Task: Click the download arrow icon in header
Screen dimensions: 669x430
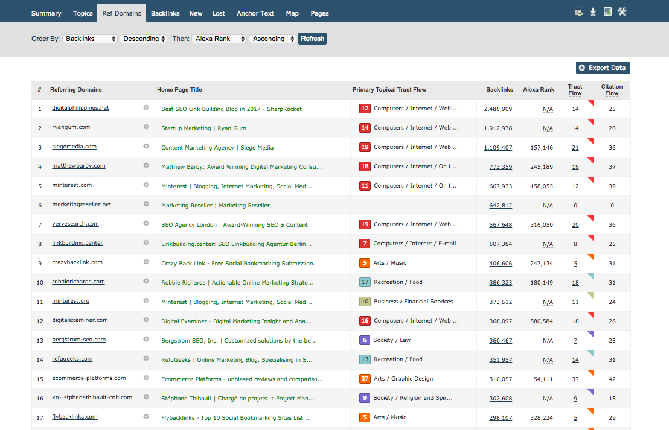Action: click(x=593, y=12)
